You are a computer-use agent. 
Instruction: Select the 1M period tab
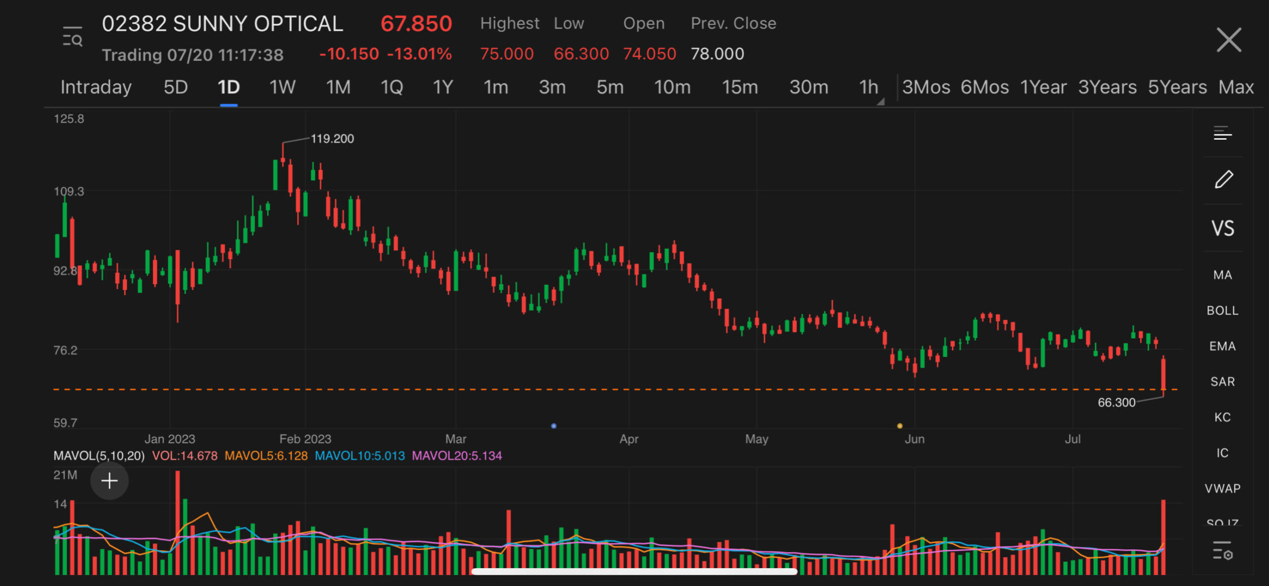pos(338,87)
